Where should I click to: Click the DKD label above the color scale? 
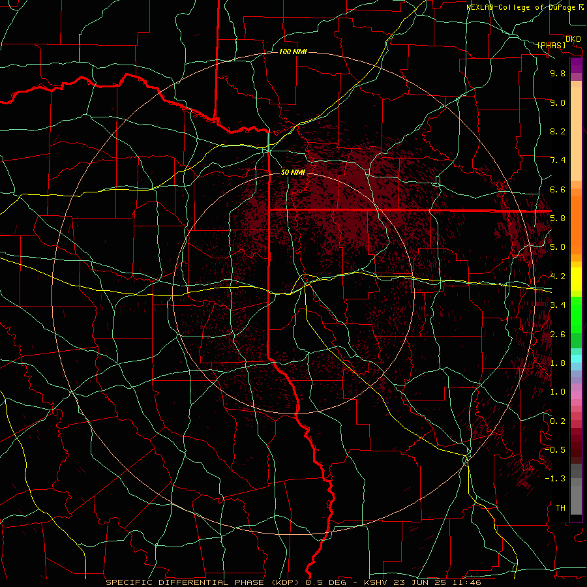573,39
